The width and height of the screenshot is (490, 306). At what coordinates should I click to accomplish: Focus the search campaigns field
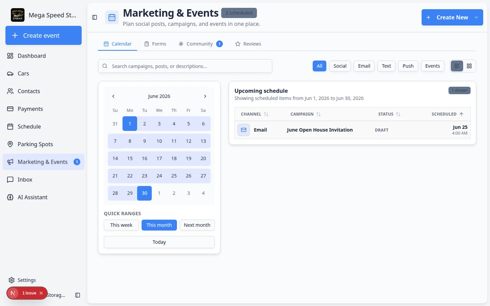[x=185, y=66]
